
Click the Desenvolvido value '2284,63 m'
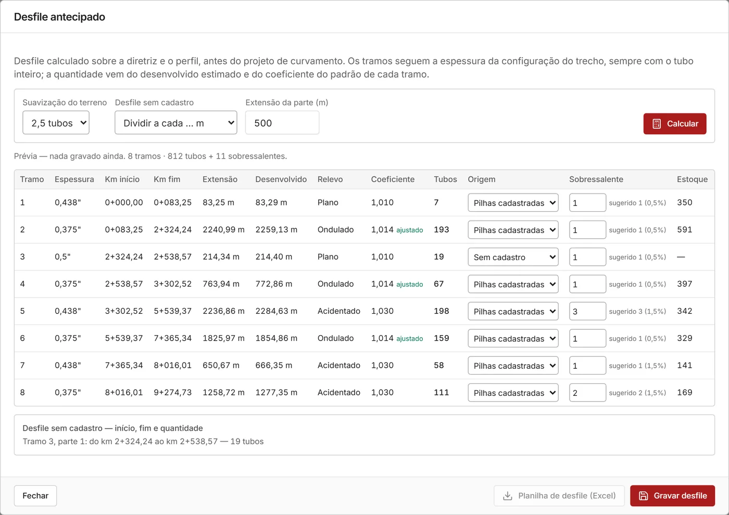pos(276,311)
